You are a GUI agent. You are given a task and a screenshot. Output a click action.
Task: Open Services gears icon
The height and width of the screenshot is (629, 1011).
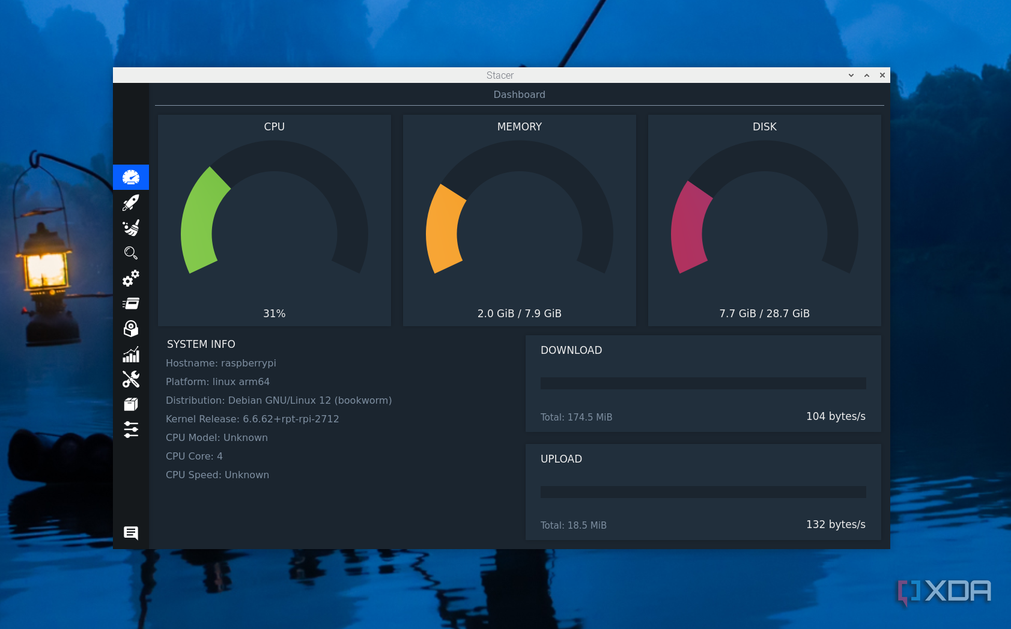(x=131, y=278)
